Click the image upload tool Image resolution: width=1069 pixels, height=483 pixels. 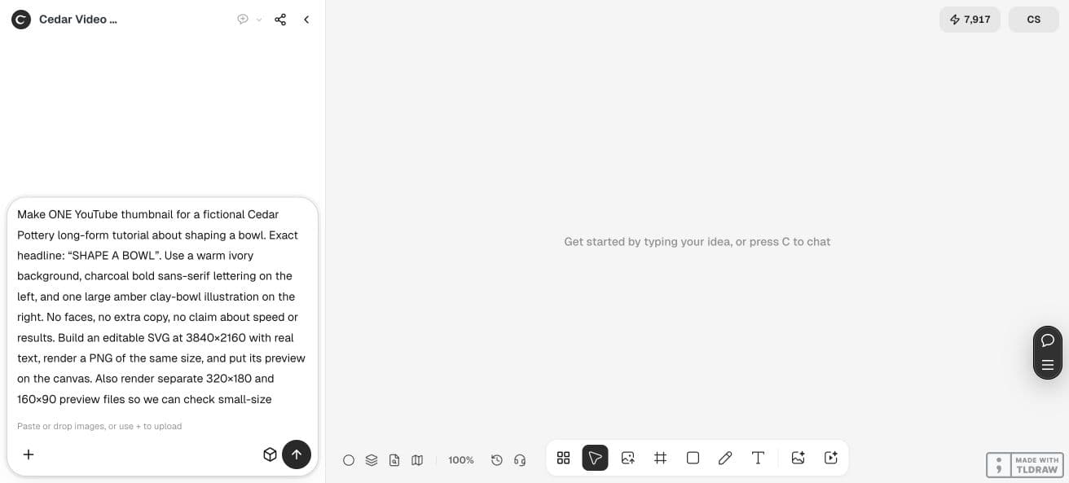(627, 458)
